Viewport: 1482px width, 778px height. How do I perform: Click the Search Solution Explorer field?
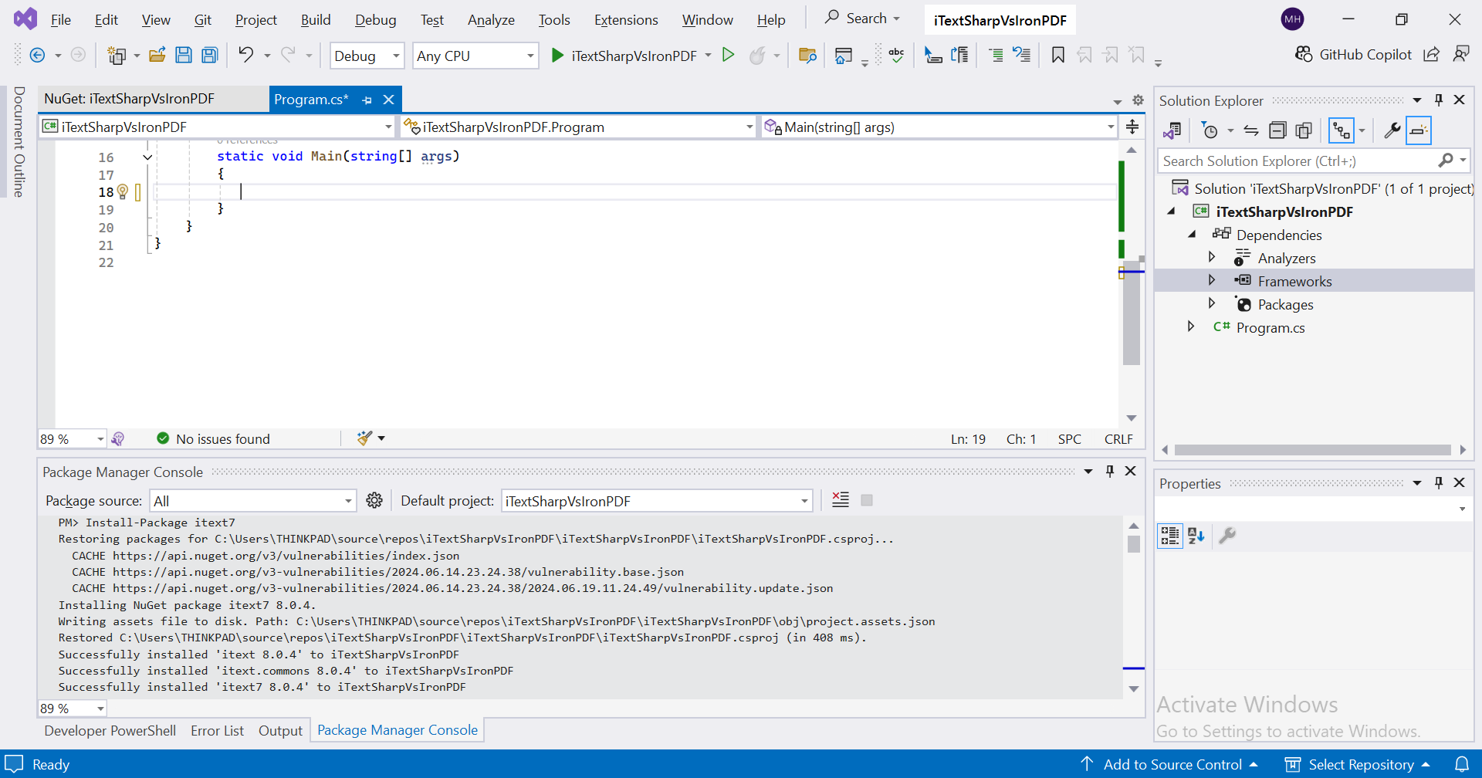(1297, 161)
